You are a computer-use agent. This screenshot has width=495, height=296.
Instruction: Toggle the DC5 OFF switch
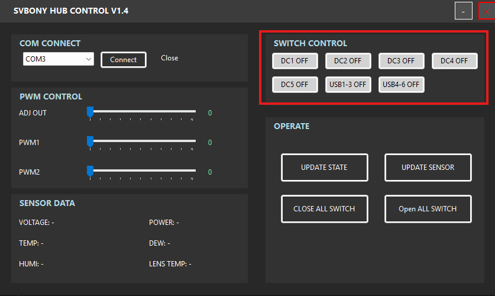(295, 84)
